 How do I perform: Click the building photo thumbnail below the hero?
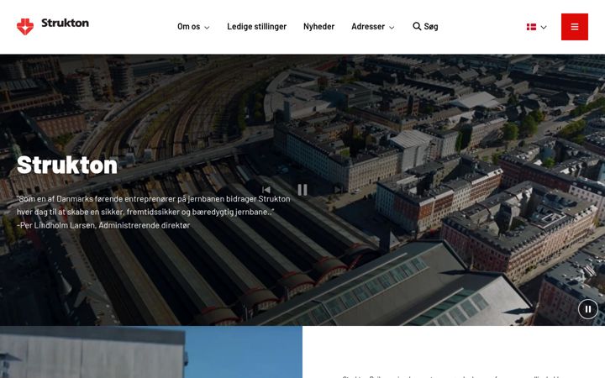(x=151, y=352)
